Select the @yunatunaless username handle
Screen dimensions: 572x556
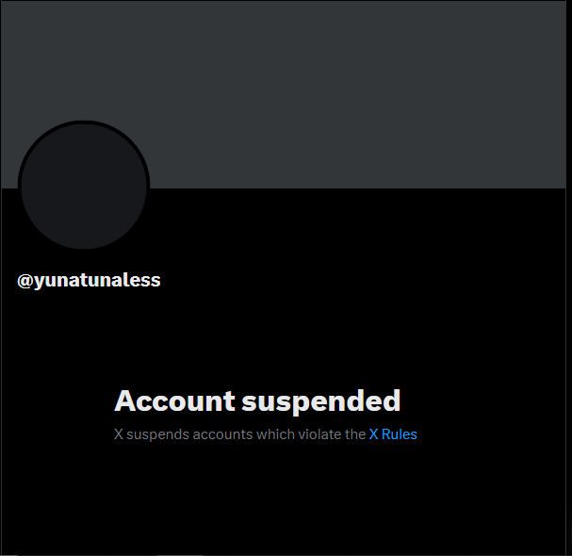tap(89, 281)
